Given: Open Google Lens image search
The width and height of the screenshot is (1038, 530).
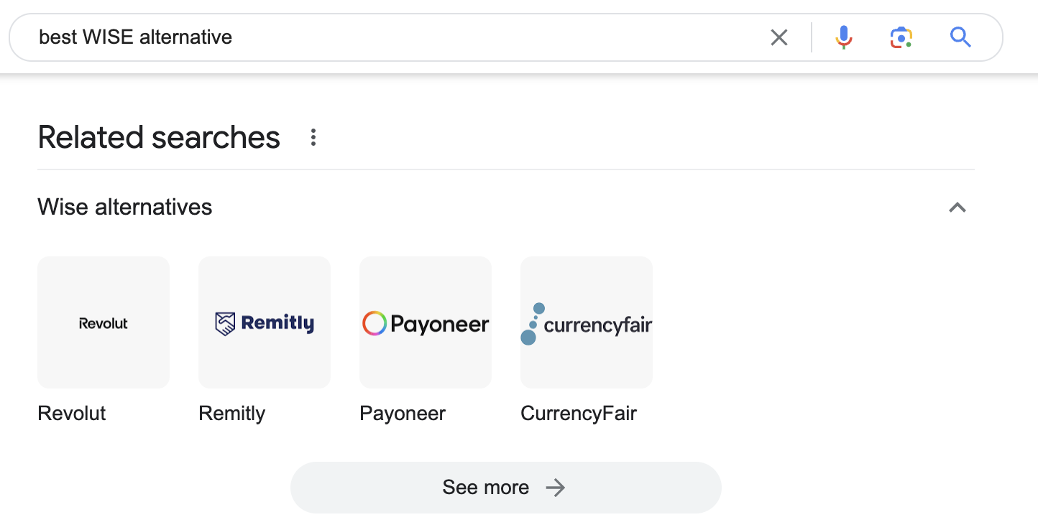Looking at the screenshot, I should click(901, 37).
